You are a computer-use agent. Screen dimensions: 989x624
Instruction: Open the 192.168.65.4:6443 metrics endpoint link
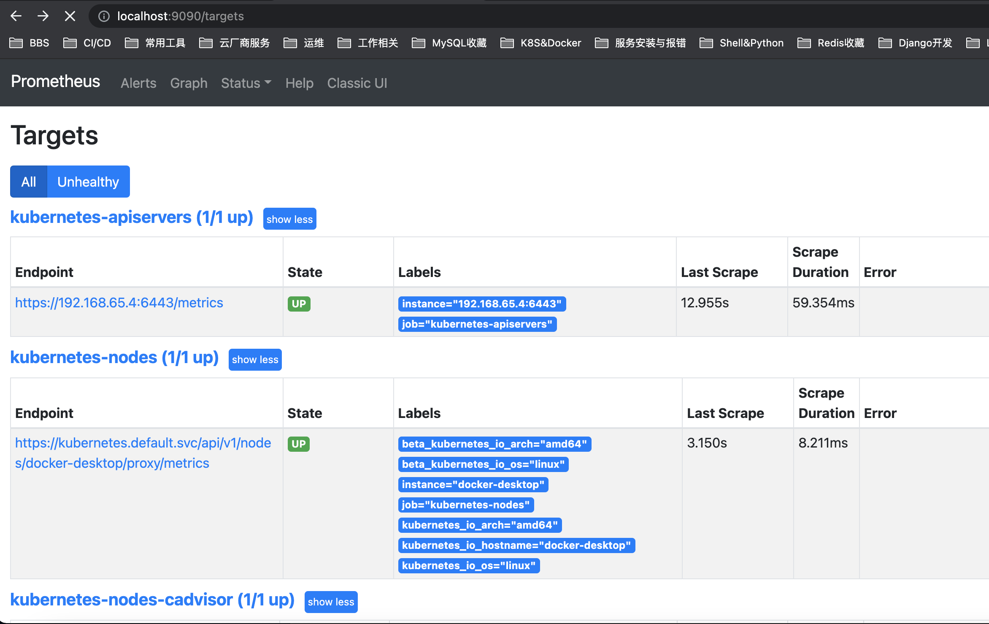pyautogui.click(x=119, y=303)
